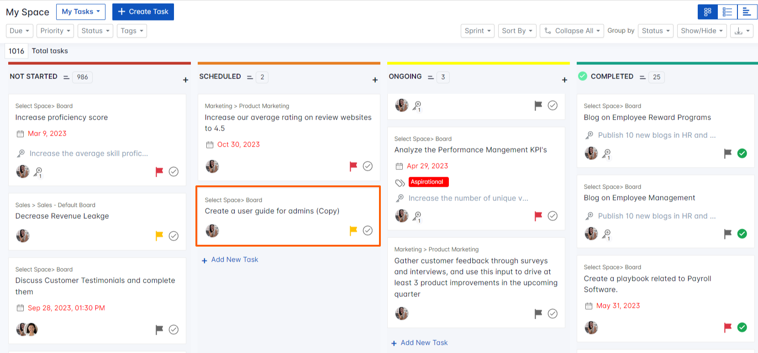The width and height of the screenshot is (758, 353).
Task: Switch to the Gantt timeline view icon
Action: (x=747, y=12)
